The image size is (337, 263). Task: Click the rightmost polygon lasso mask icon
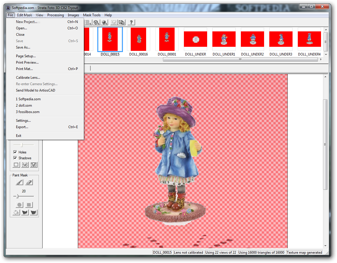(x=33, y=212)
